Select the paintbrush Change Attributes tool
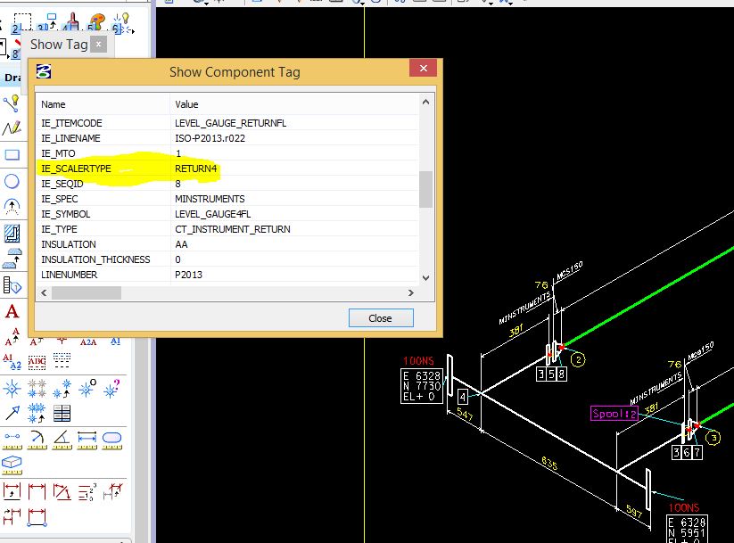This screenshot has height=543, width=734. pyautogui.click(x=71, y=23)
